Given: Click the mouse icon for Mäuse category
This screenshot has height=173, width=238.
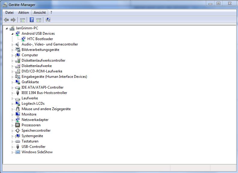Looking at the screenshot, I should 18,109.
